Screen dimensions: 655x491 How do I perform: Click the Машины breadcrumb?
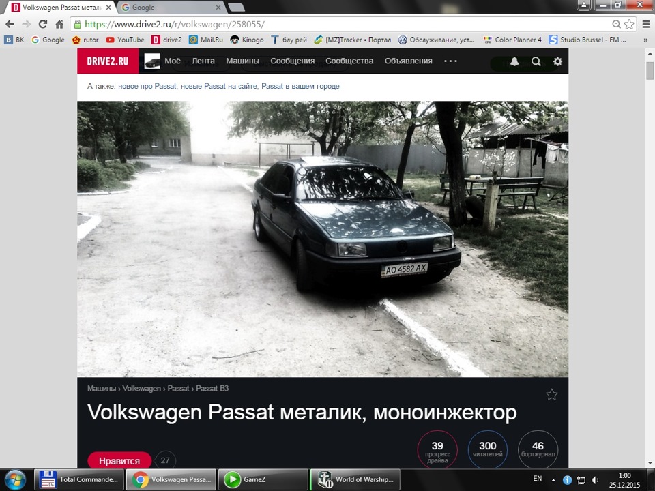tap(102, 388)
